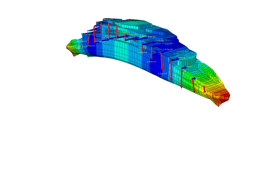This screenshot has width=253, height=181.
Task: Select the 2.237e+08 moment value label
Action: pos(167,43)
